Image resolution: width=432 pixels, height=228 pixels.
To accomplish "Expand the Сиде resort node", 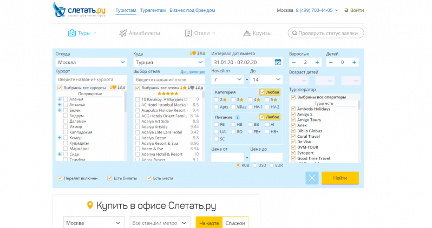I will pyautogui.click(x=60, y=154).
